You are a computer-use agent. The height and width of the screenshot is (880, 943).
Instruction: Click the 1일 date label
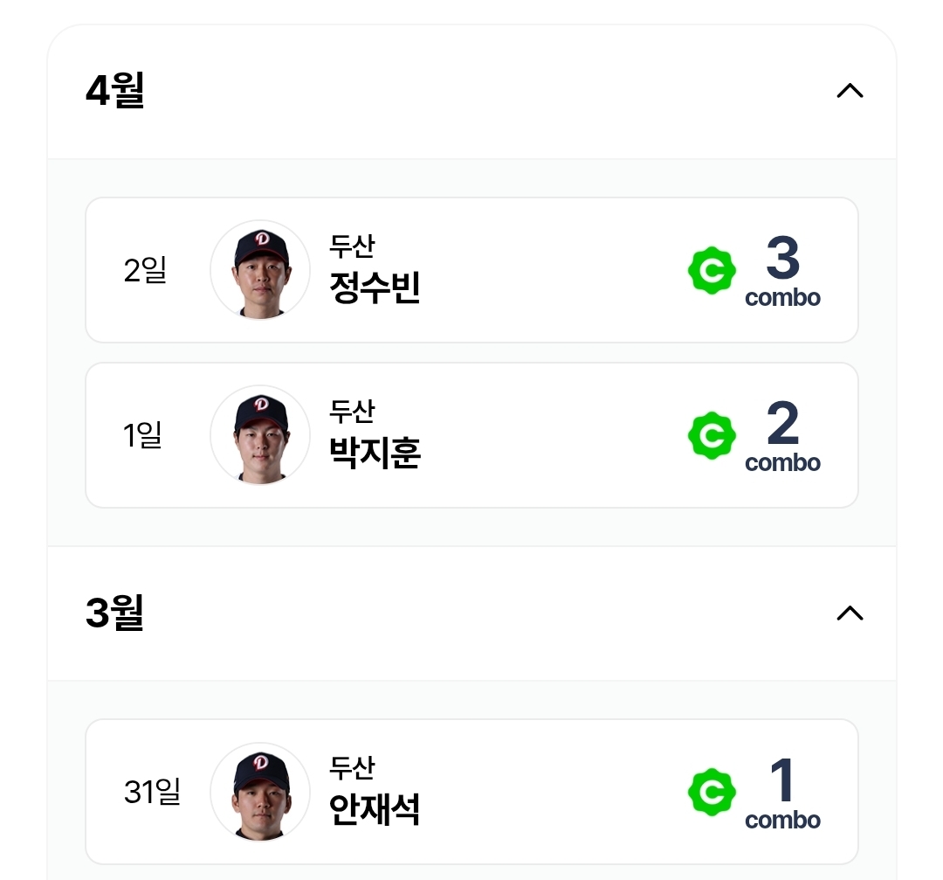click(x=143, y=435)
